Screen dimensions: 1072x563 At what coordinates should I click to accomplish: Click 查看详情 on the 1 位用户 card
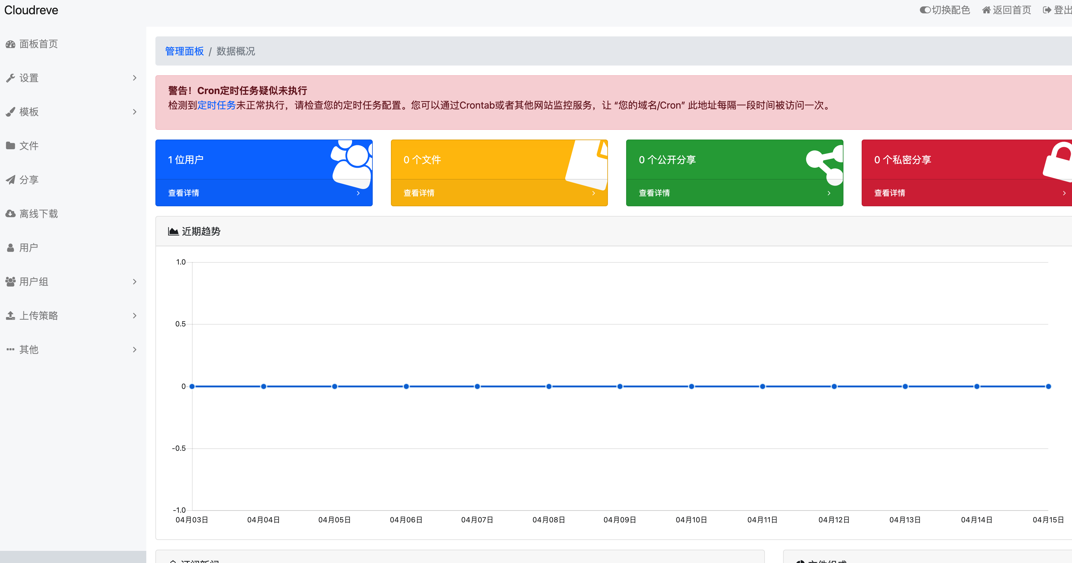tap(184, 193)
